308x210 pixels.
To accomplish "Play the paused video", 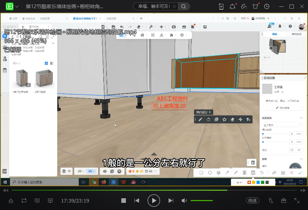I will pos(154,200).
